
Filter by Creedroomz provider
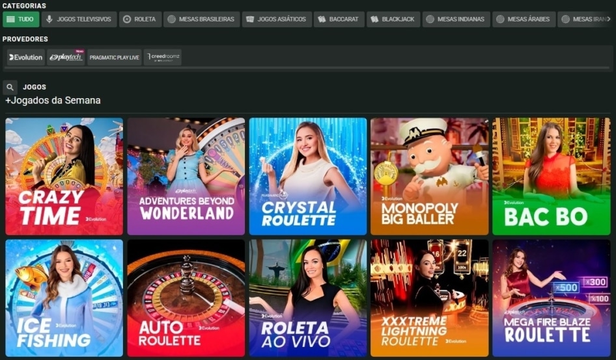163,57
